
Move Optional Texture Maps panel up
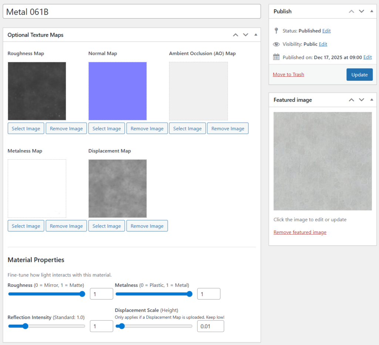tap(235, 35)
